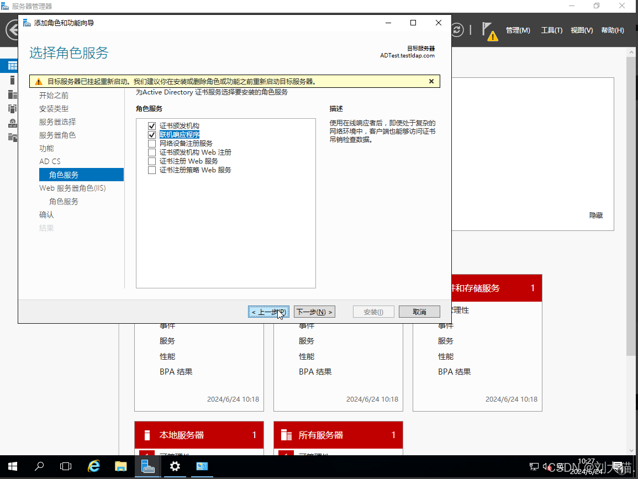This screenshot has width=638, height=479.
Task: Dismiss the yellow restart warning banner
Action: [431, 81]
